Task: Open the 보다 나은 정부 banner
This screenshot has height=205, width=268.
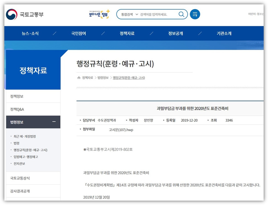Action: click(x=99, y=14)
